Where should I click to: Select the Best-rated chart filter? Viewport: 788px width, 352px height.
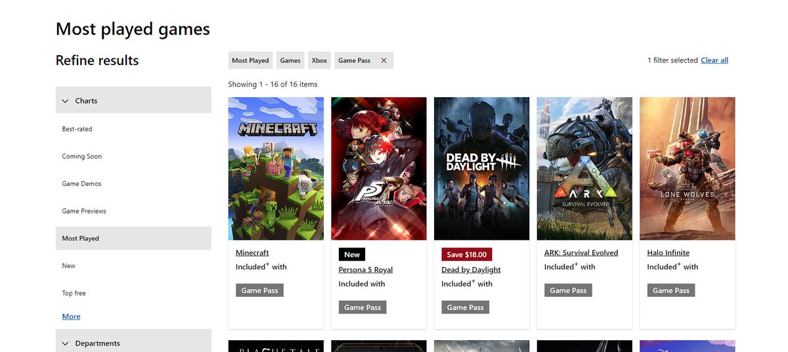pos(77,129)
